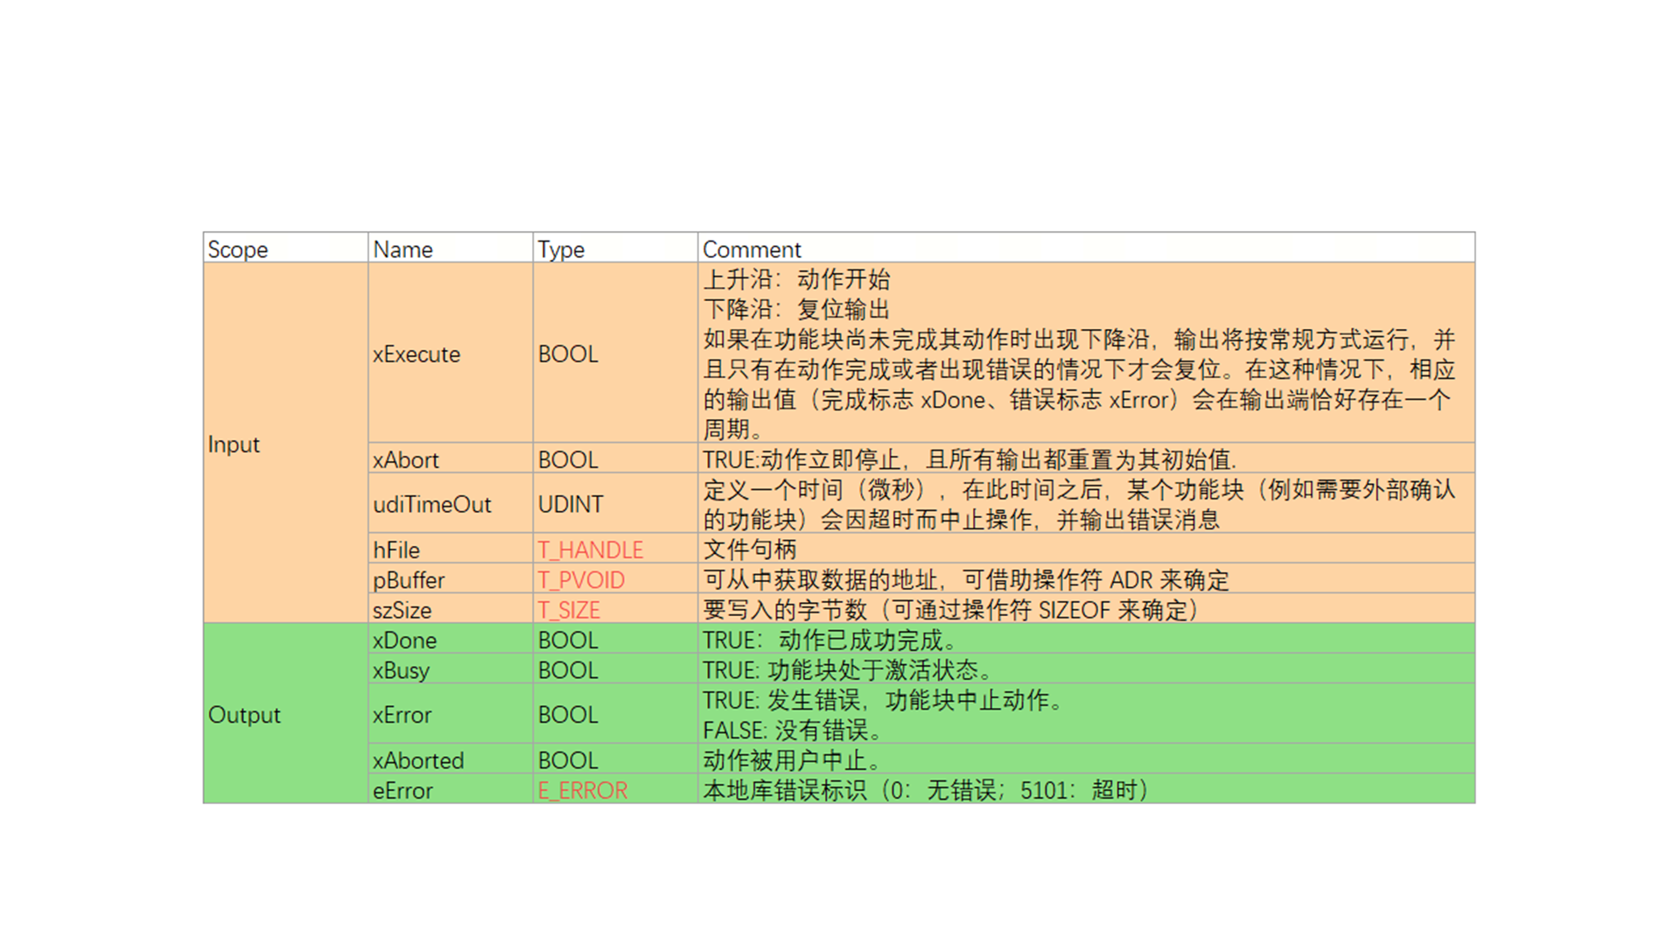Viewport: 1680px width, 945px height.
Task: Select the orange Input scope cell
Action: 234,444
